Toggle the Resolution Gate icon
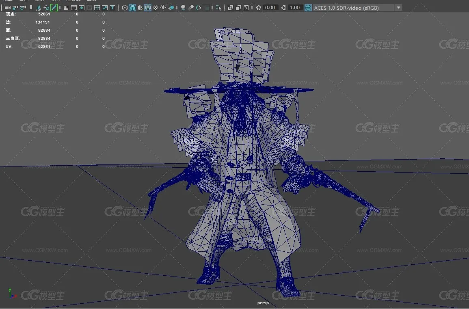 click(x=82, y=8)
